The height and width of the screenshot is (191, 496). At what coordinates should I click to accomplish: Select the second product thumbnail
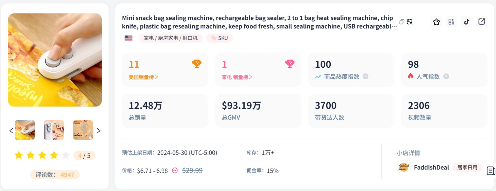(54, 130)
